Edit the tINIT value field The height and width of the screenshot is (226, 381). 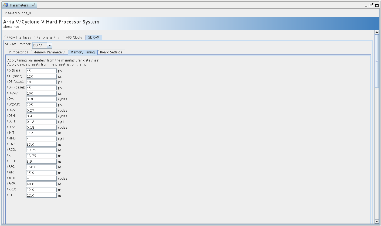[41, 133]
